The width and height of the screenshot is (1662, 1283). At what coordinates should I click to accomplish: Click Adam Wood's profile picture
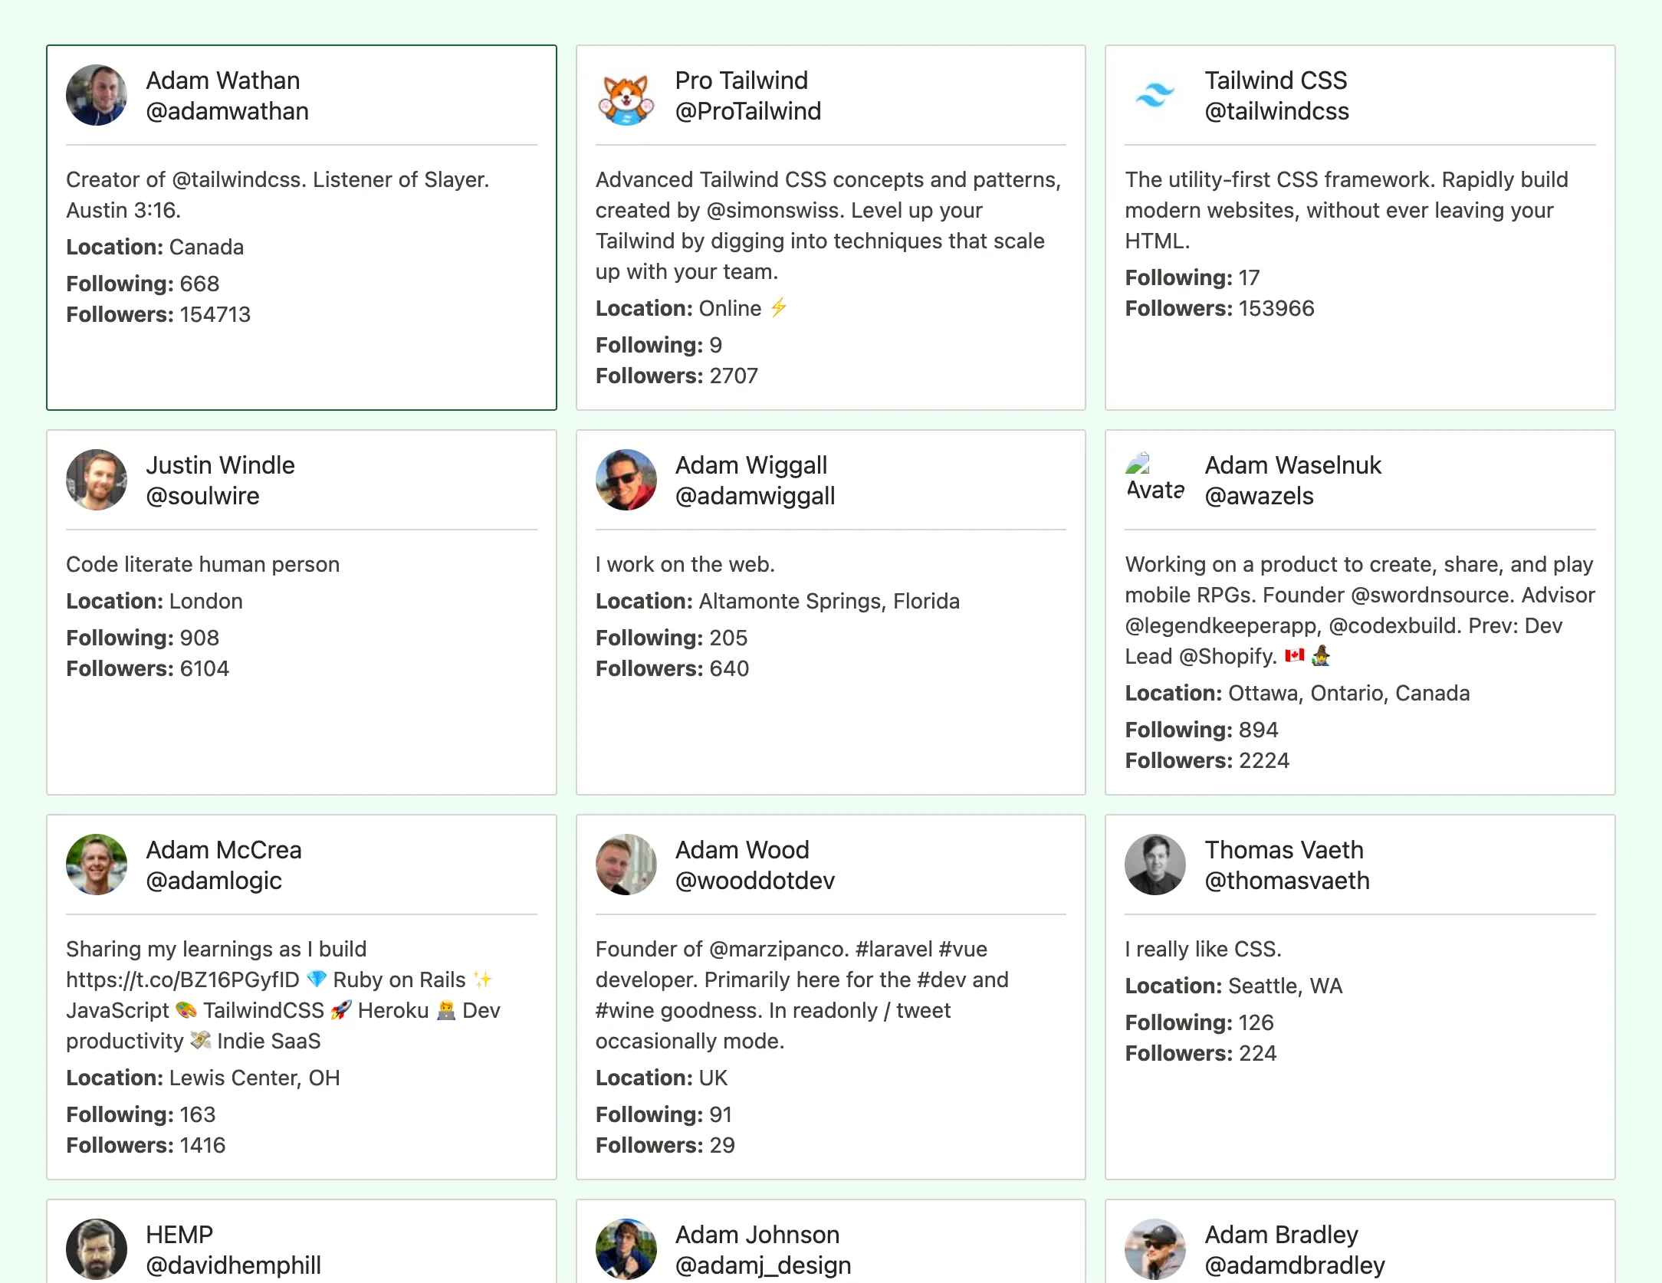pyautogui.click(x=626, y=865)
